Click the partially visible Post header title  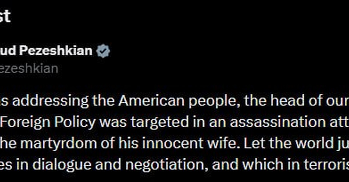coord(5,17)
